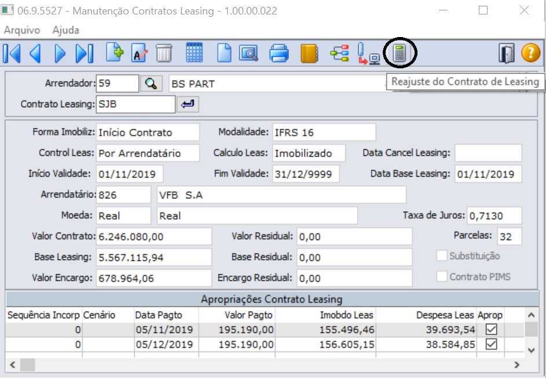
Task: Click the Base Leasing value field
Action: point(154,258)
